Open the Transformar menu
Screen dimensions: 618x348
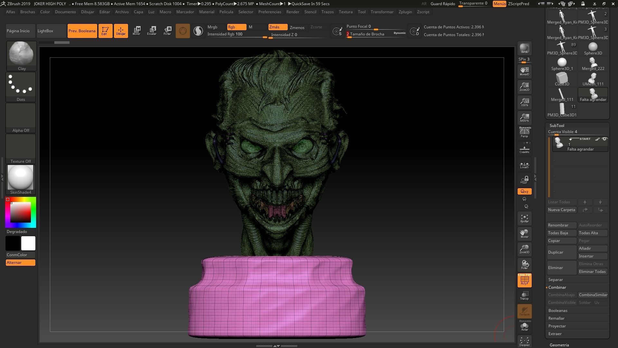pos(382,12)
